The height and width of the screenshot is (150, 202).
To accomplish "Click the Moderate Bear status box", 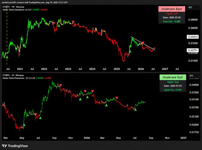I will 172,9.
